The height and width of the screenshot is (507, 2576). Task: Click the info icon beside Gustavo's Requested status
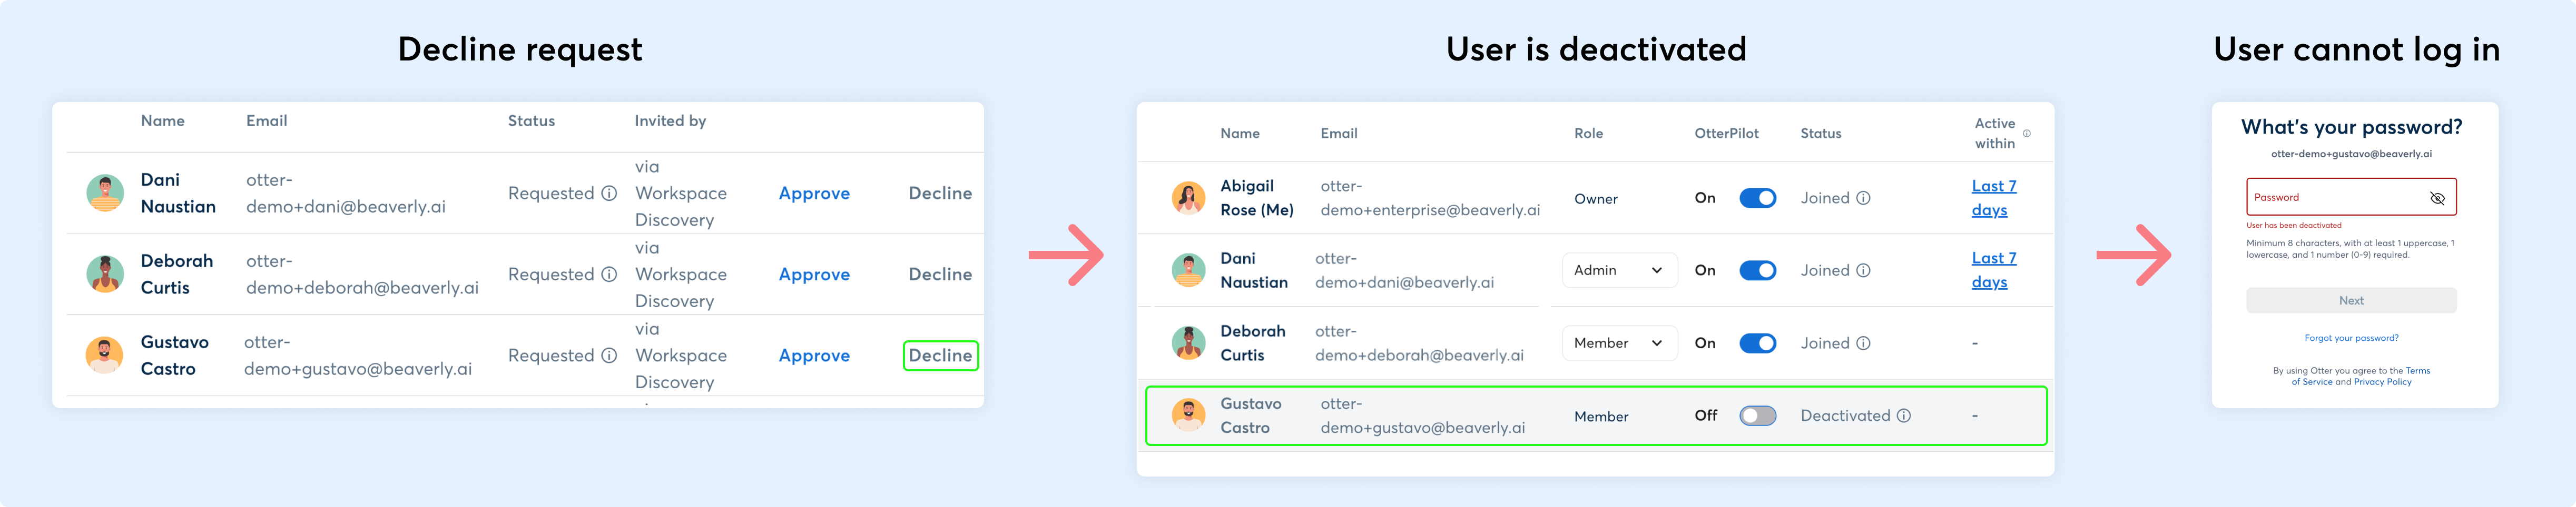coord(609,356)
